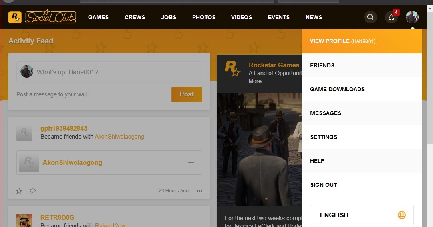Click the orange Post button
Viewport: 433px width, 227px height.
[x=187, y=94]
